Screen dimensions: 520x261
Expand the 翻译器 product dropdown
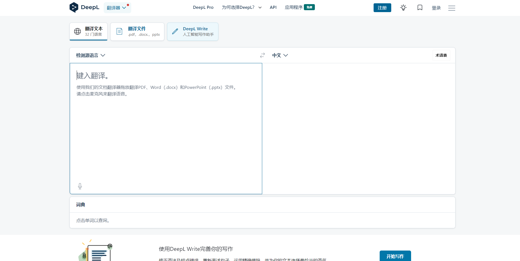click(x=117, y=8)
